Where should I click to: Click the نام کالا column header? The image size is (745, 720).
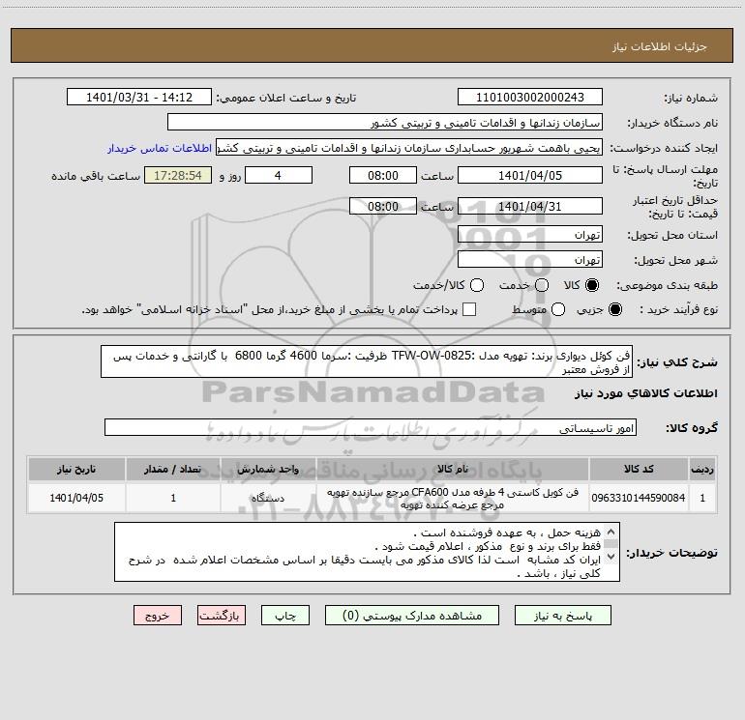point(453,470)
